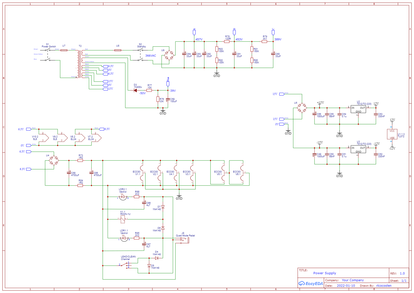Select diode D6 1N4148
The image size is (414, 293).
coord(163,228)
